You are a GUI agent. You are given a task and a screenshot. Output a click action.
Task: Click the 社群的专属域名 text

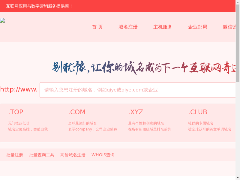pos(200,123)
